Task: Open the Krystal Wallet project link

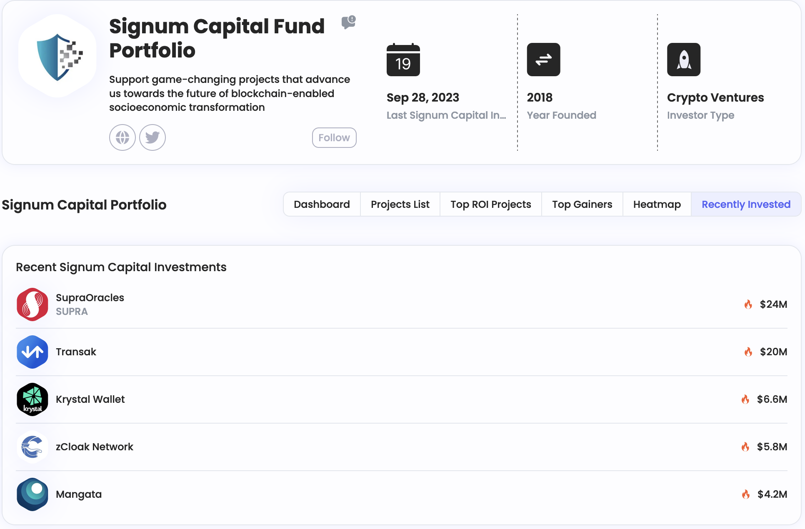Action: tap(90, 399)
